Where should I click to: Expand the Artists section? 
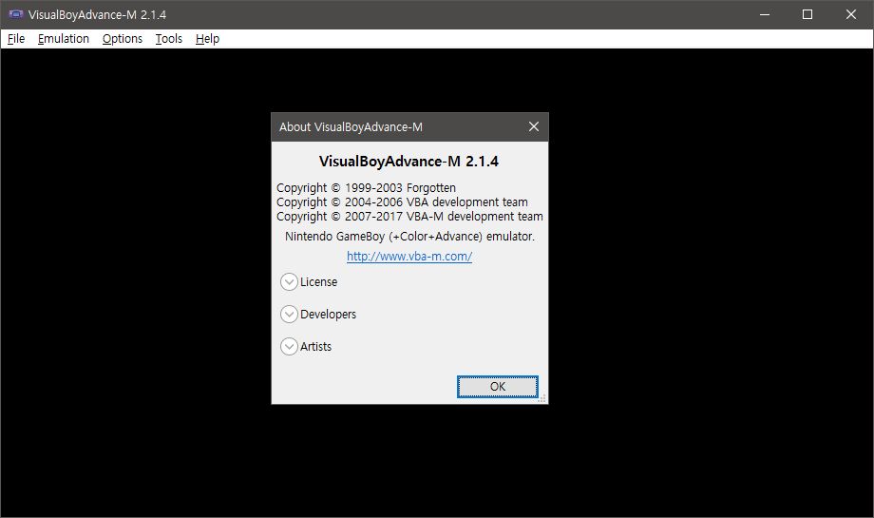pos(289,347)
